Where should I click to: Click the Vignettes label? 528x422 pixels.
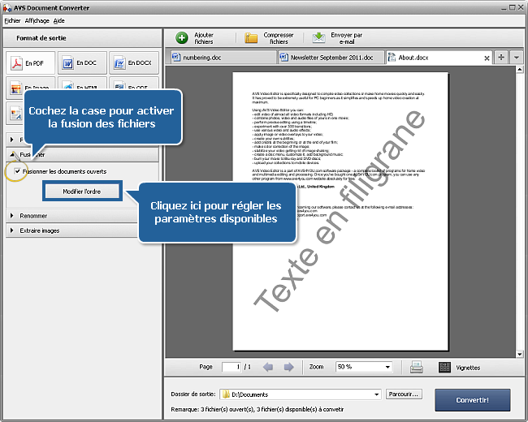tap(468, 368)
